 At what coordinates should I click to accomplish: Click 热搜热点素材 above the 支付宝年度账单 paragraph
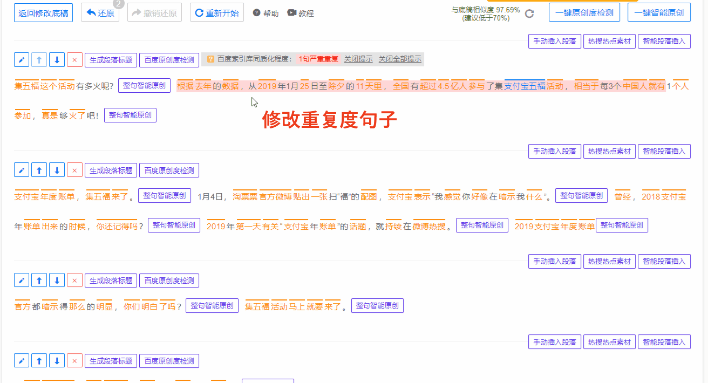609,151
